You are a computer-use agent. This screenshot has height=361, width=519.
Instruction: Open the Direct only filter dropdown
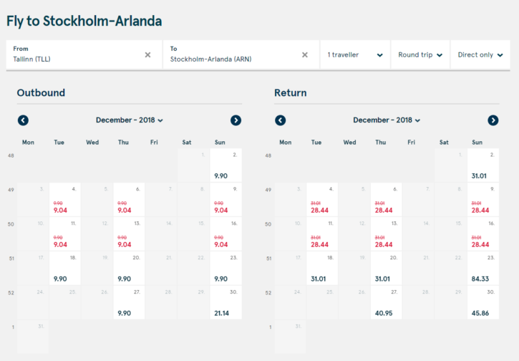480,55
